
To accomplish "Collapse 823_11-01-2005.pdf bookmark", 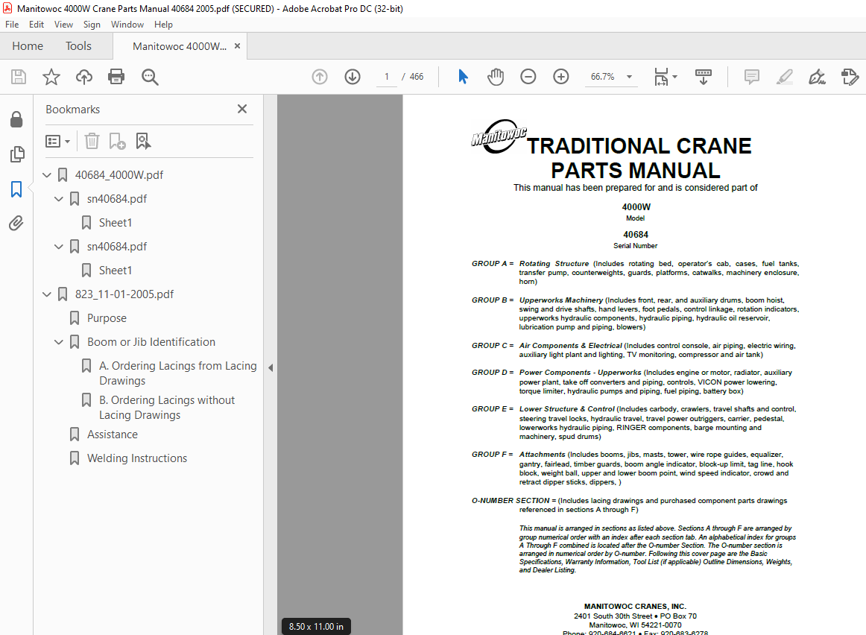I will 47,294.
